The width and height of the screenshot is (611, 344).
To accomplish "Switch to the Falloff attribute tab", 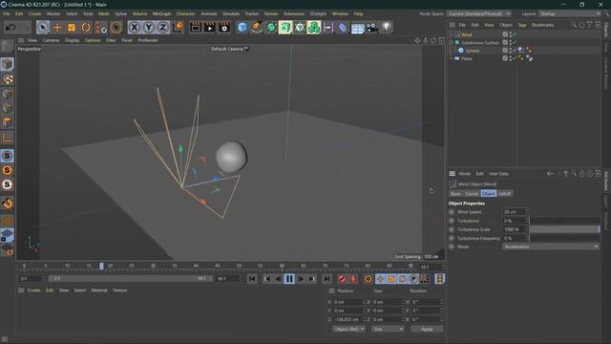I will pyautogui.click(x=505, y=193).
